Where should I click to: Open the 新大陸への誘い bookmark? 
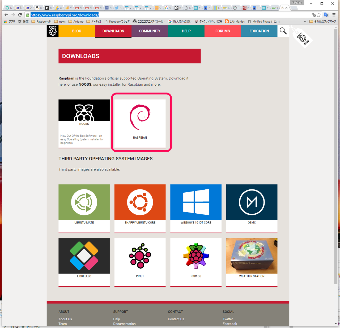tap(180, 22)
